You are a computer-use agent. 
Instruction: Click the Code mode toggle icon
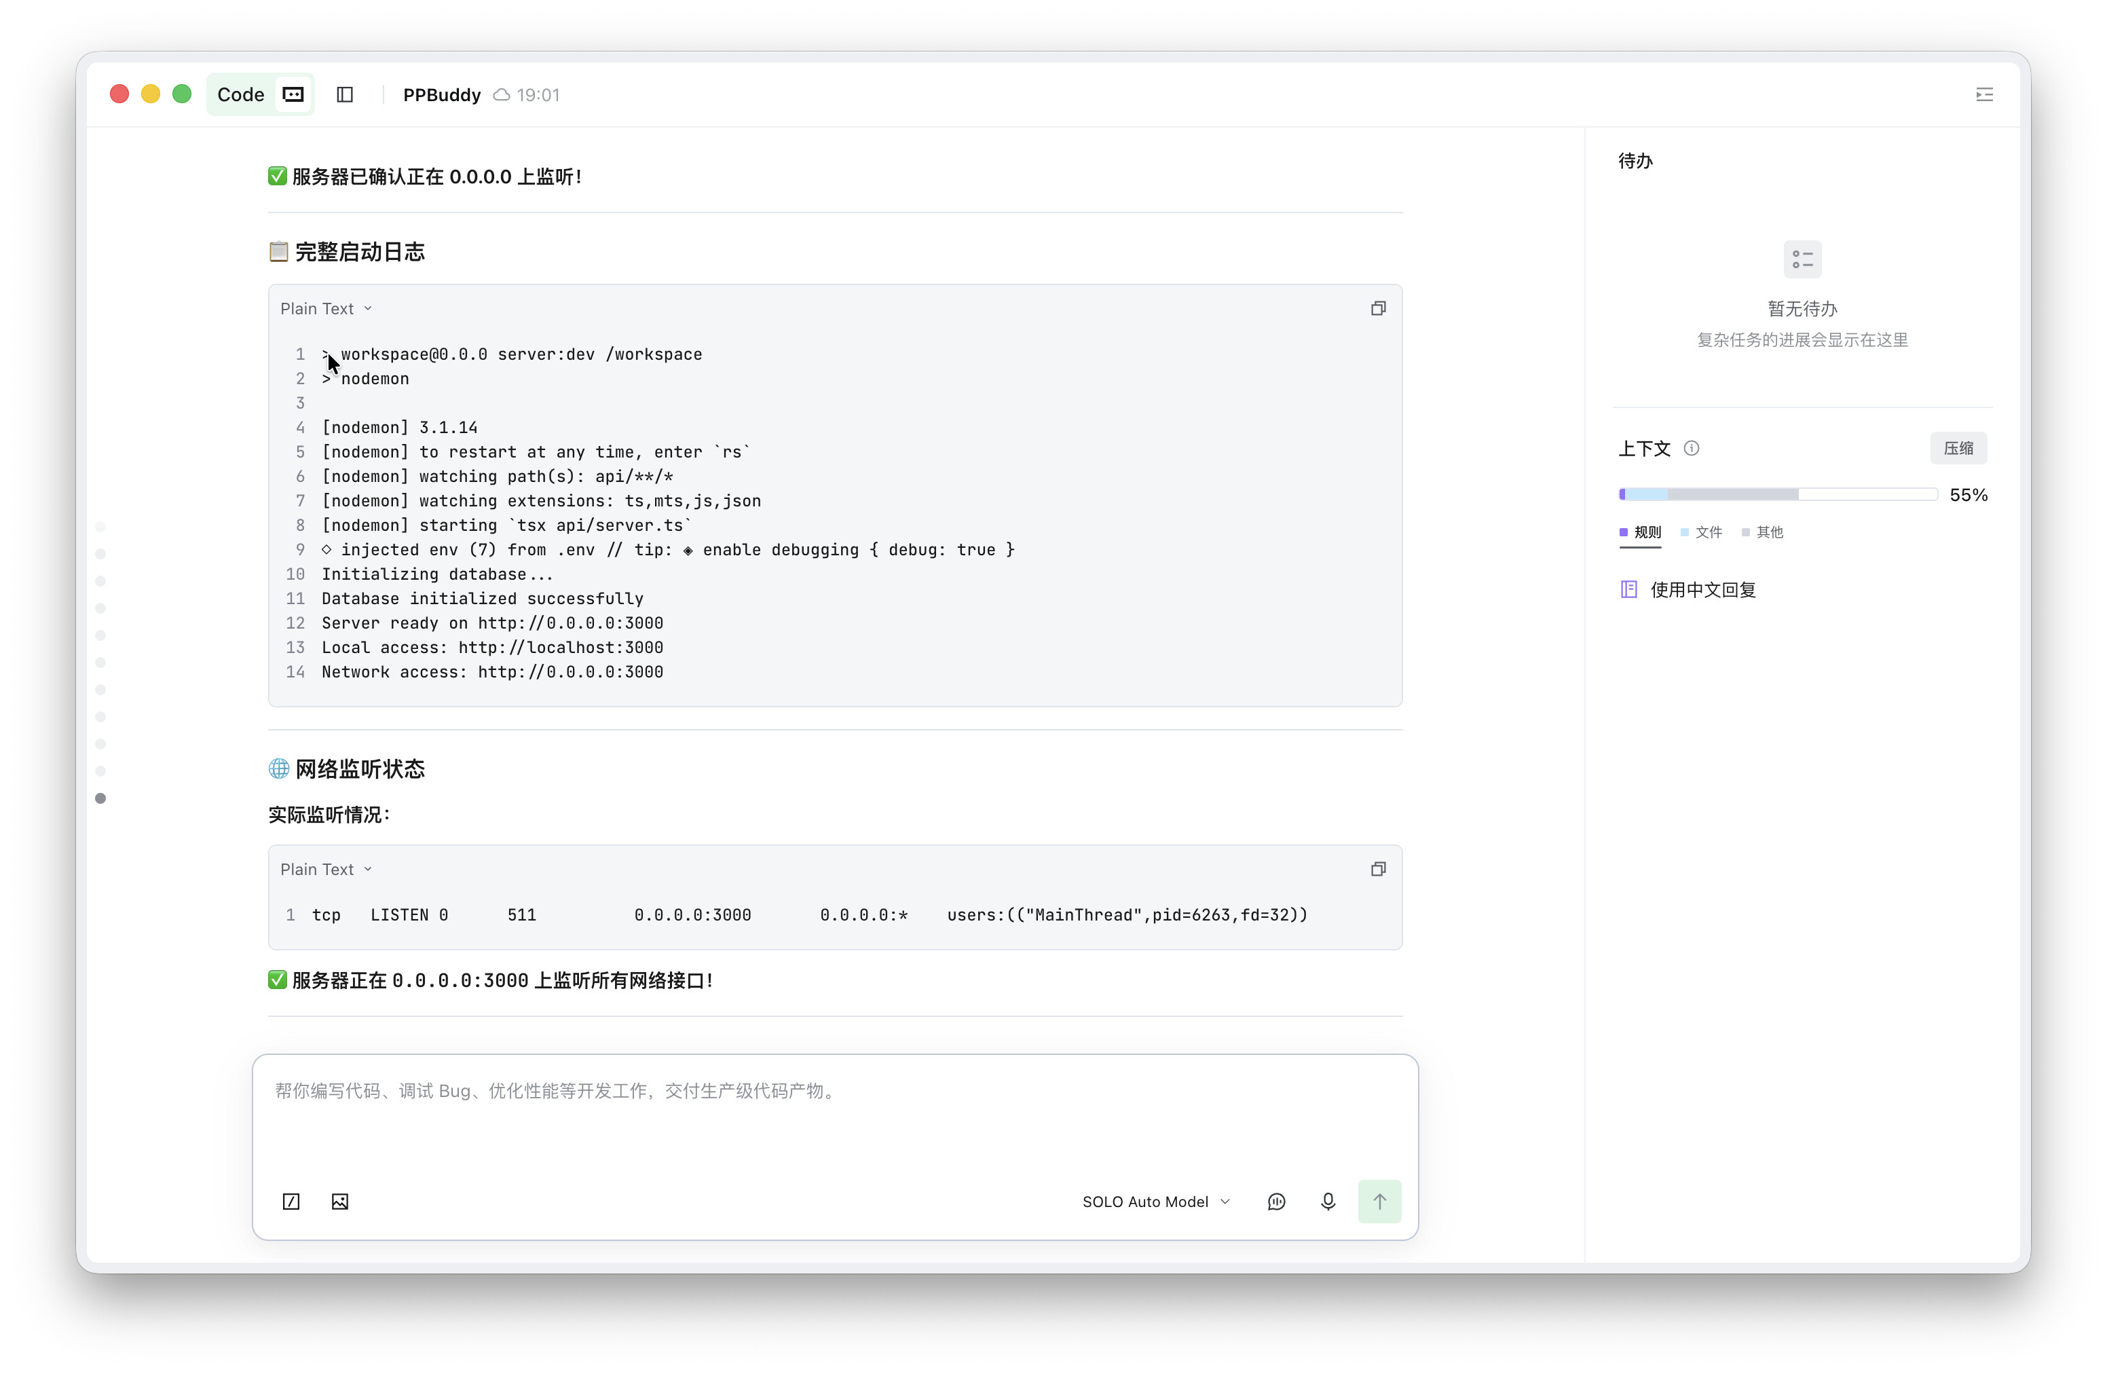click(293, 95)
